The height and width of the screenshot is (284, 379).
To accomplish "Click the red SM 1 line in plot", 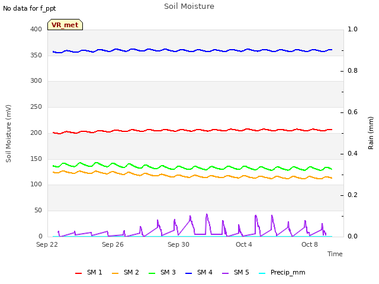I will tap(192, 131).
